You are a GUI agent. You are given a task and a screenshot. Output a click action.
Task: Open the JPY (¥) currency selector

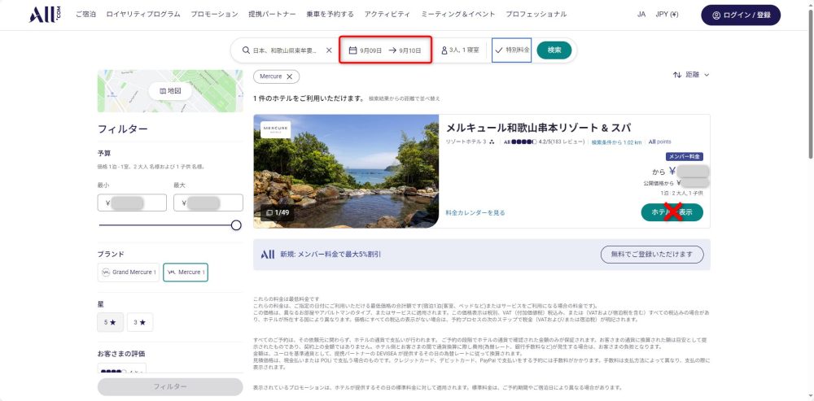(x=667, y=15)
